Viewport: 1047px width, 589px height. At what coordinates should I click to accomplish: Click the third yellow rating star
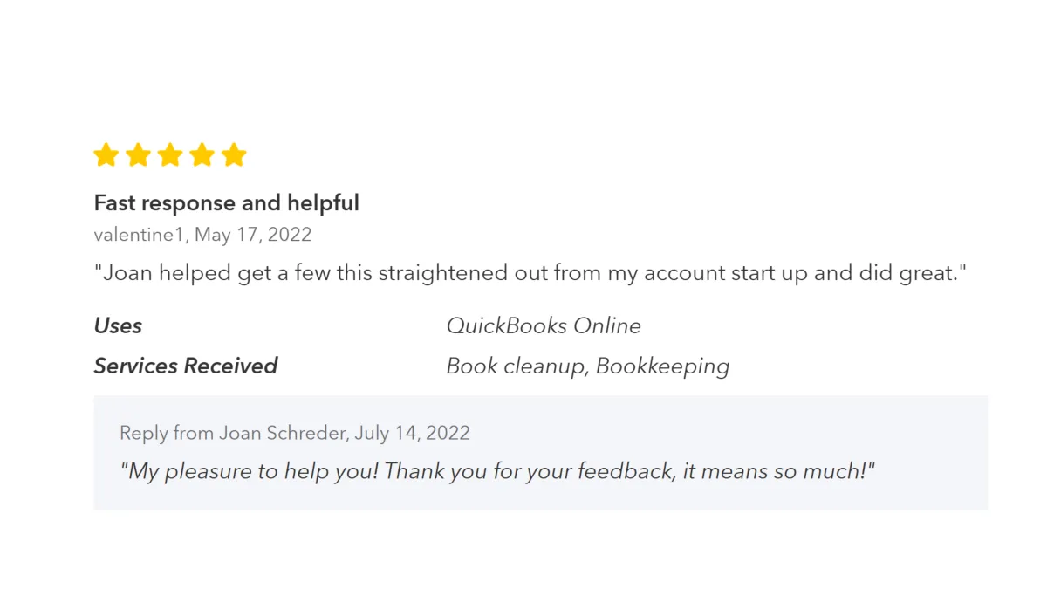click(x=170, y=155)
